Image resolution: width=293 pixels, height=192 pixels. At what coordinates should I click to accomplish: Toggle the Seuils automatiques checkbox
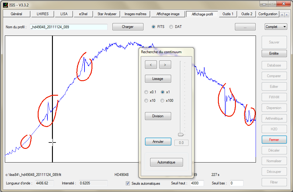pyautogui.click(x=128, y=183)
